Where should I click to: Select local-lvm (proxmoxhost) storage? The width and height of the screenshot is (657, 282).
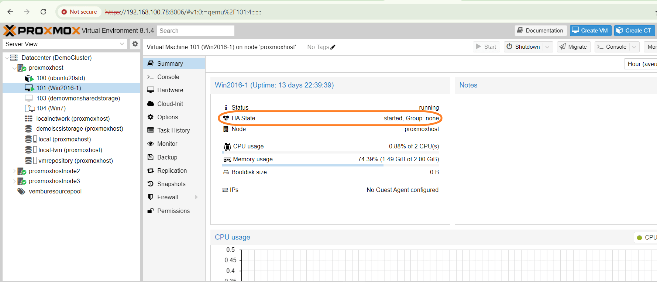coord(70,150)
